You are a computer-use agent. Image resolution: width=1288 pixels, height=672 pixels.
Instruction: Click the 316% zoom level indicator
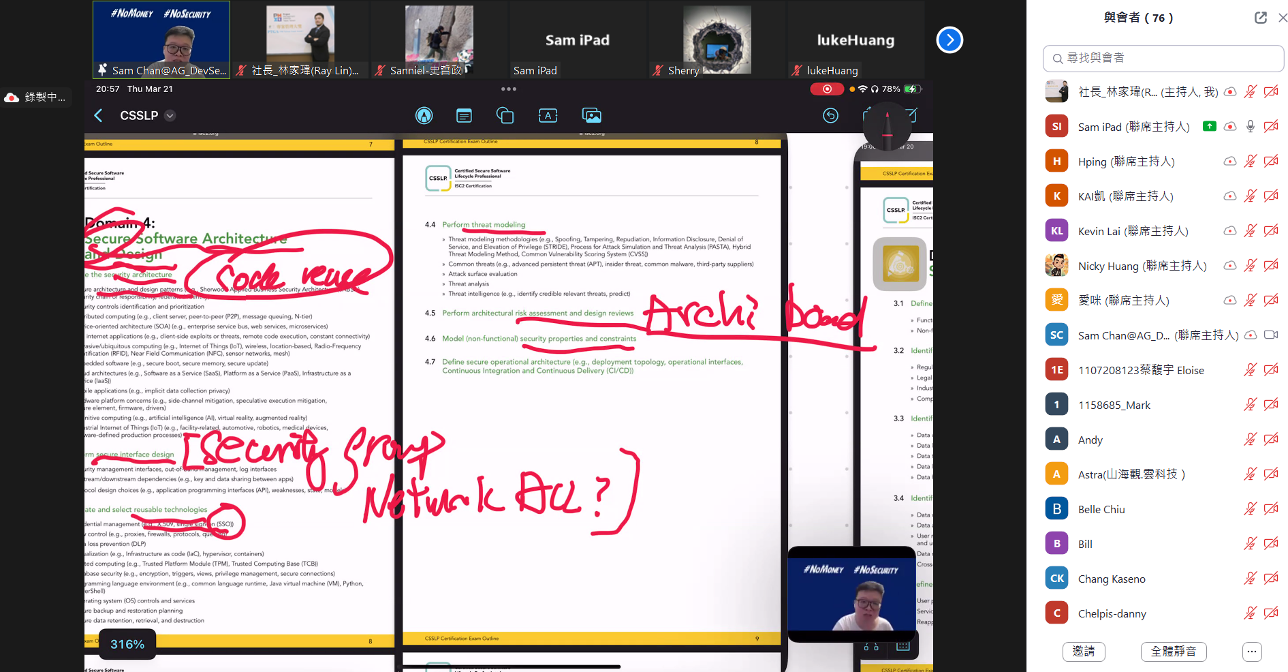127,644
